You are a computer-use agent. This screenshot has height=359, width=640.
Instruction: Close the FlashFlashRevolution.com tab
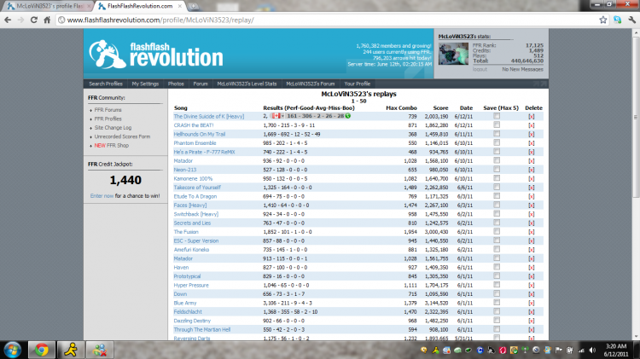click(180, 6)
